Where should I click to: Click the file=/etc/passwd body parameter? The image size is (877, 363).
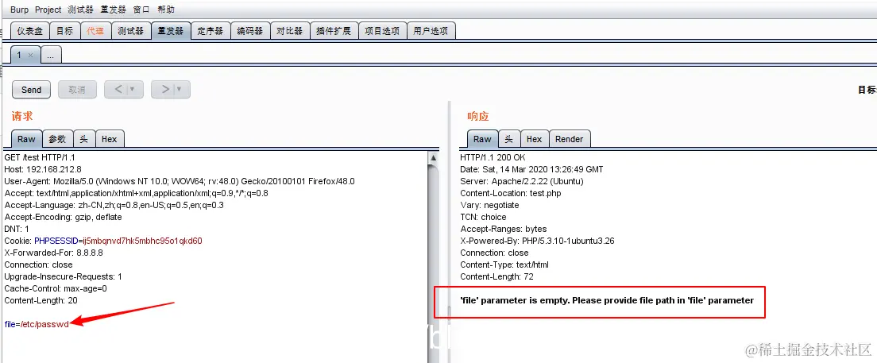click(37, 324)
